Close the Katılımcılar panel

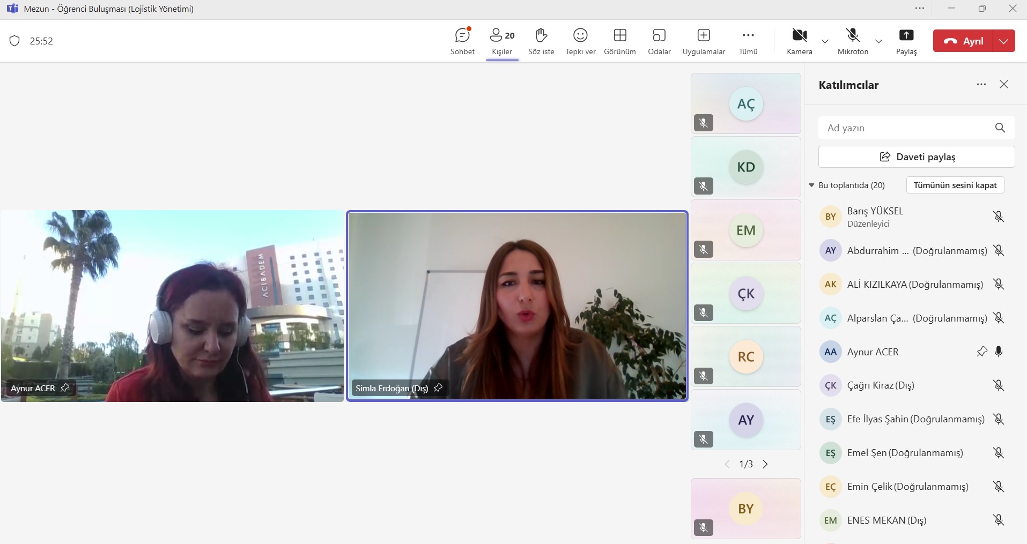[1004, 85]
